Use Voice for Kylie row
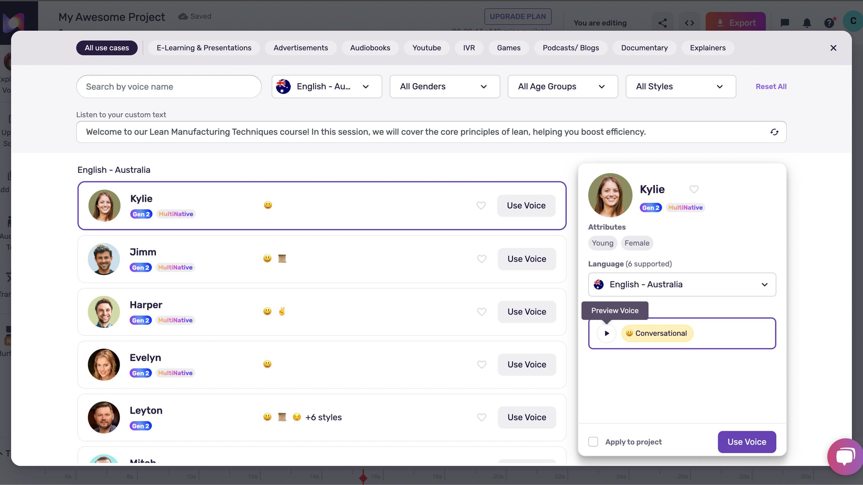The width and height of the screenshot is (863, 485). (526, 205)
